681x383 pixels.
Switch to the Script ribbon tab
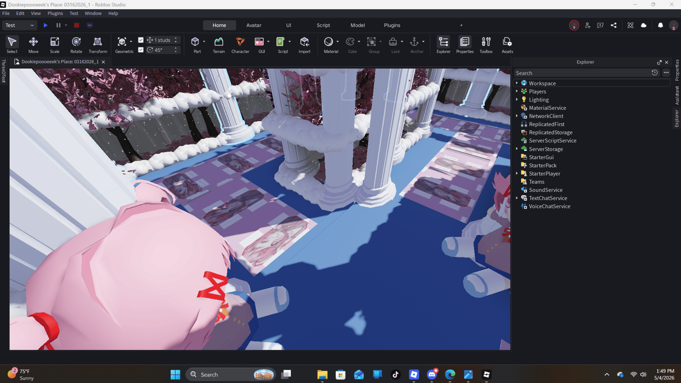point(323,25)
